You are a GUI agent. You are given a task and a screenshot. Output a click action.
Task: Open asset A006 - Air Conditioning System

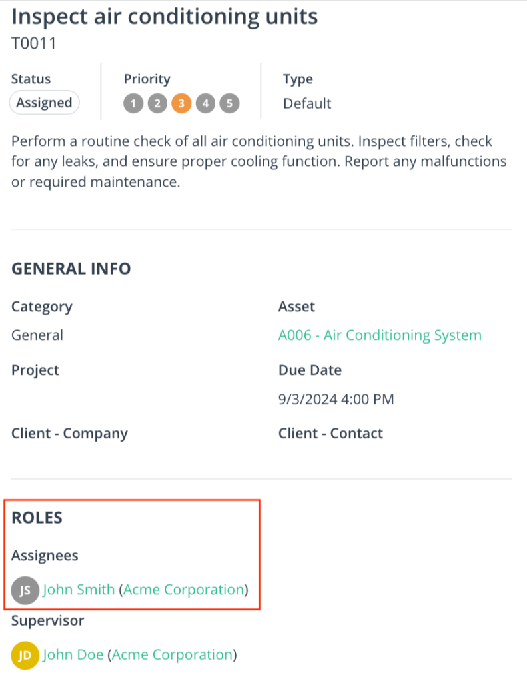coord(380,335)
